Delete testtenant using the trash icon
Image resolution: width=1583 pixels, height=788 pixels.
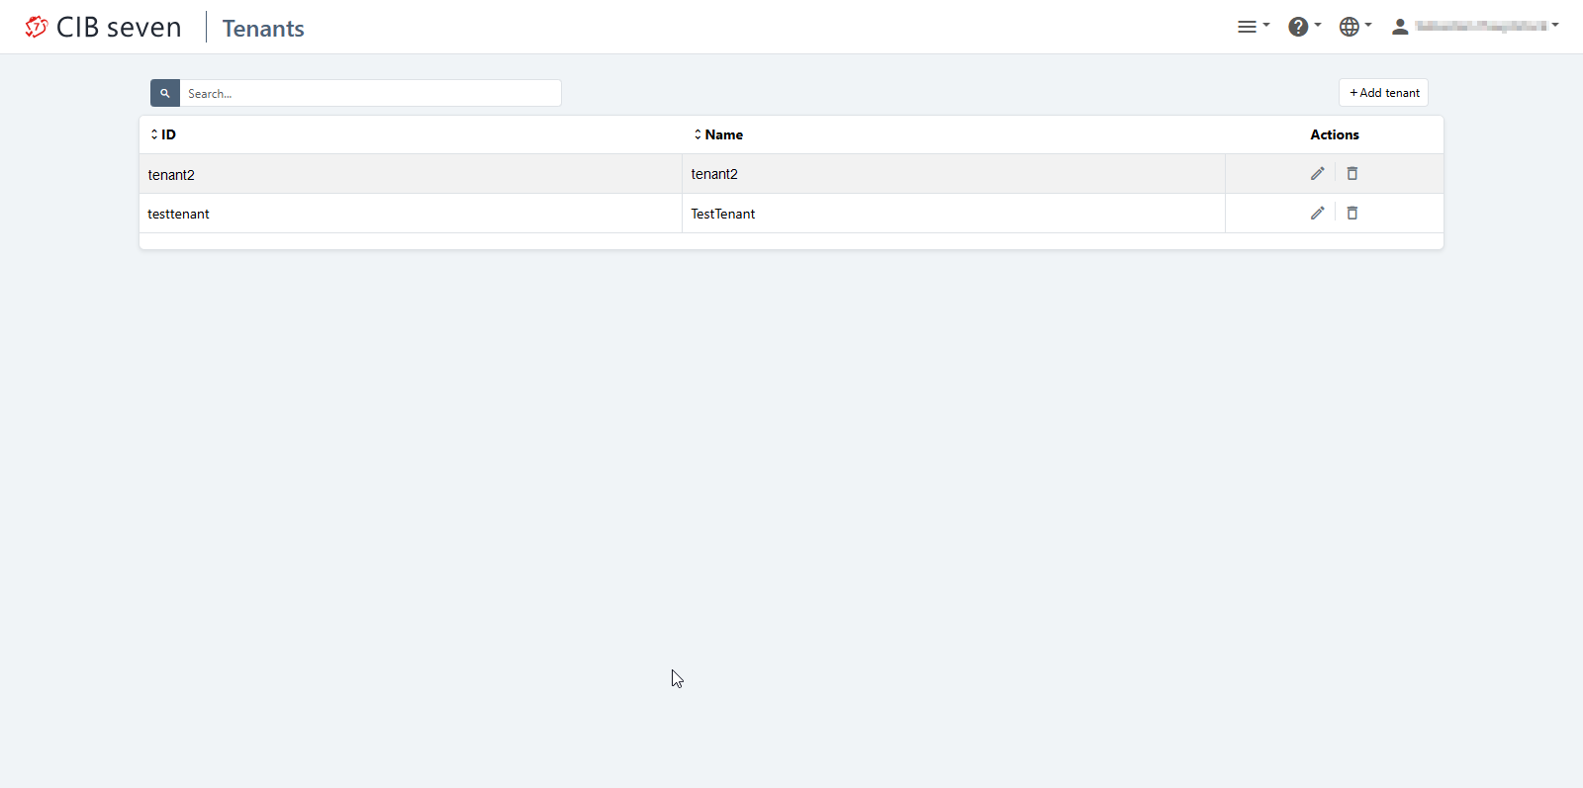1352,214
